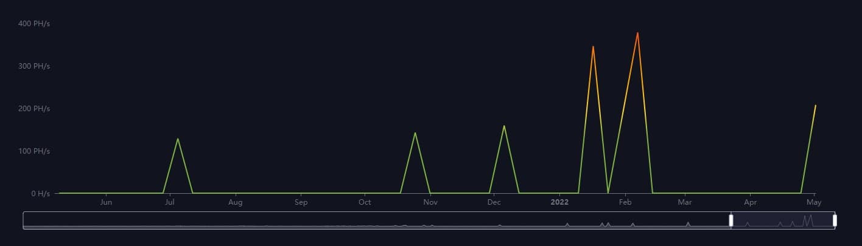This screenshot has width=862, height=246.
Task: Click the right handle of range slider
Action: pyautogui.click(x=835, y=220)
